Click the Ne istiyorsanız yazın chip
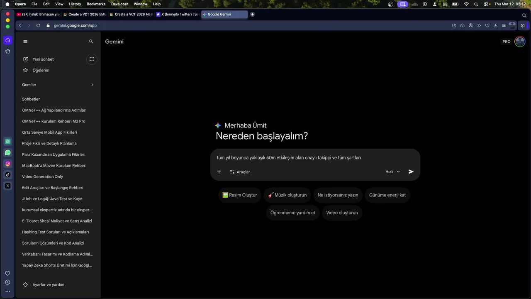 pos(338,195)
